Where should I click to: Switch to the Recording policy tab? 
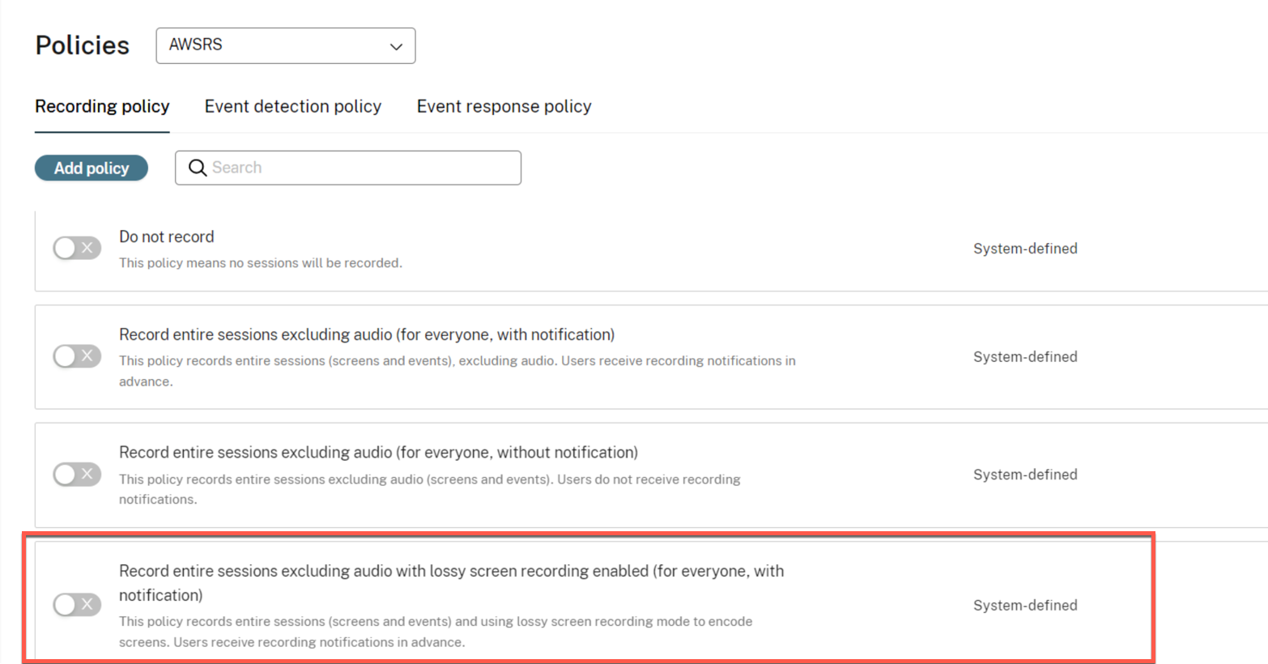point(102,107)
